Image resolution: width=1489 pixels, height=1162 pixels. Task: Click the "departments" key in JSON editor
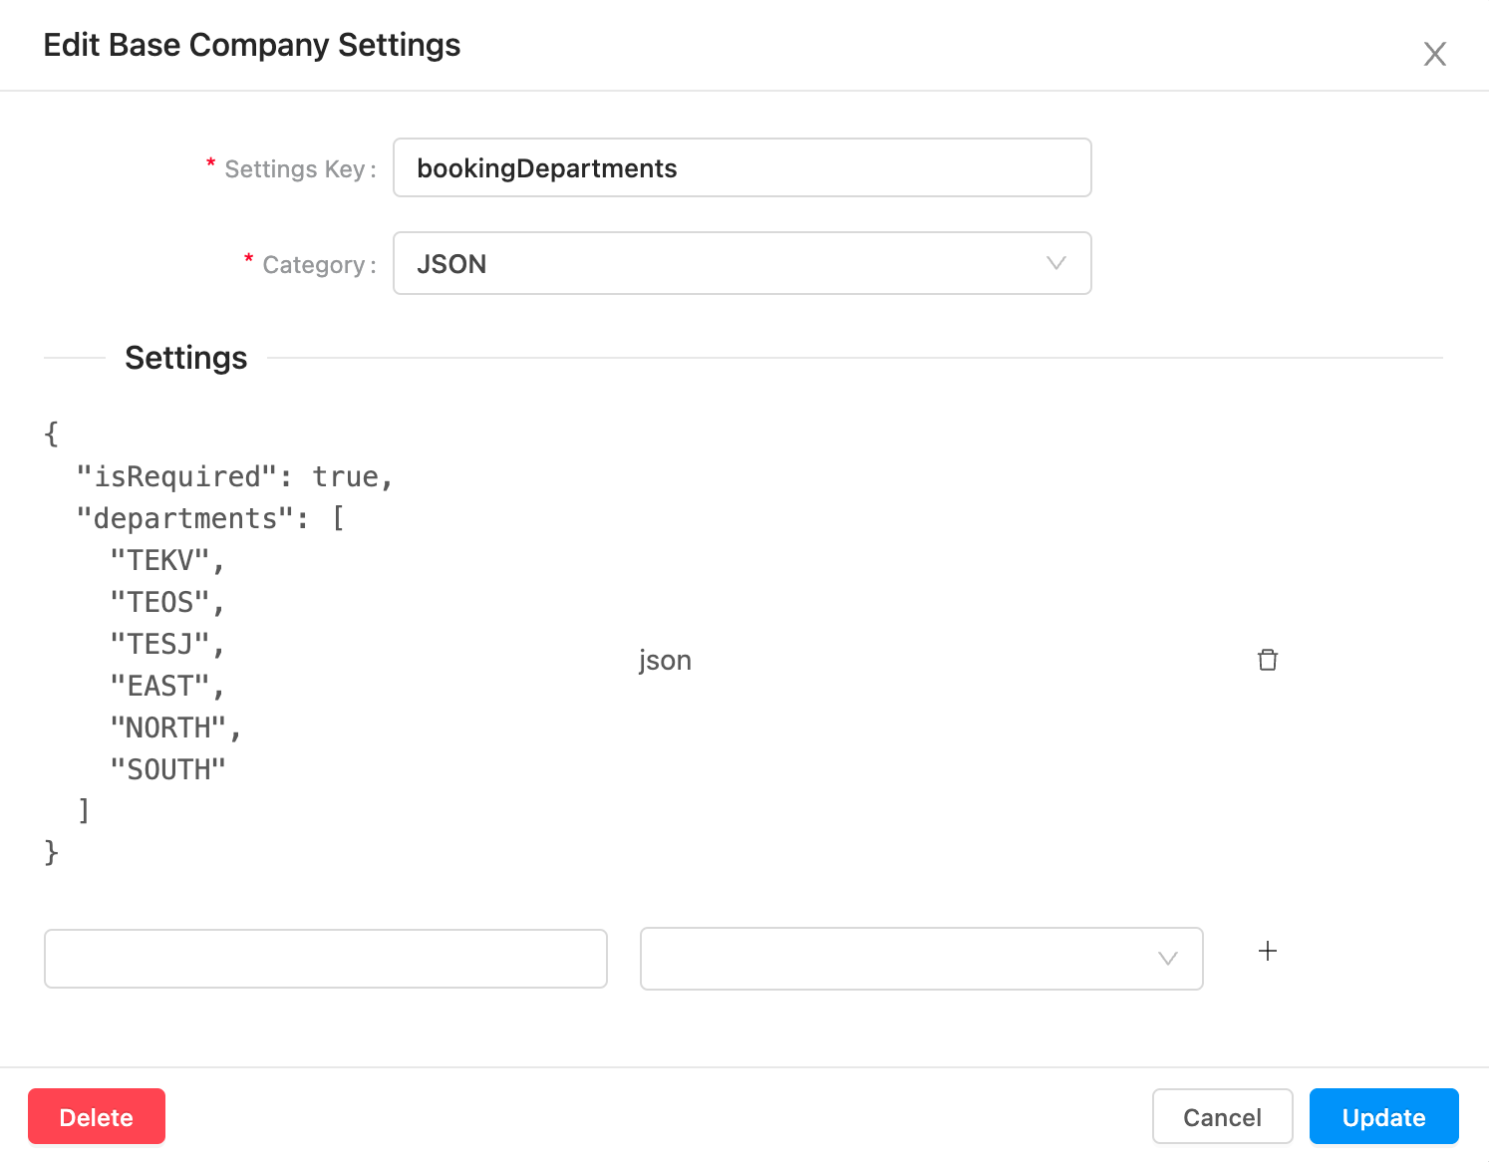click(184, 518)
